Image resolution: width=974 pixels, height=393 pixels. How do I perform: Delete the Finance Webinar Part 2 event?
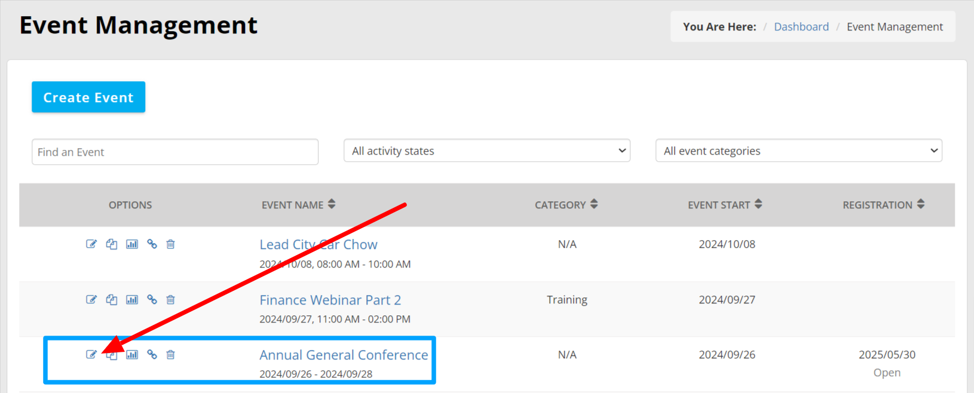pyautogui.click(x=170, y=300)
